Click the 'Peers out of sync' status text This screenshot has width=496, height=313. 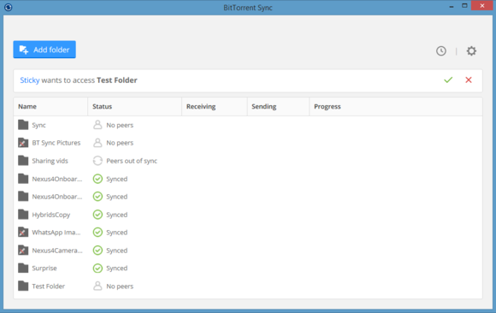132,161
